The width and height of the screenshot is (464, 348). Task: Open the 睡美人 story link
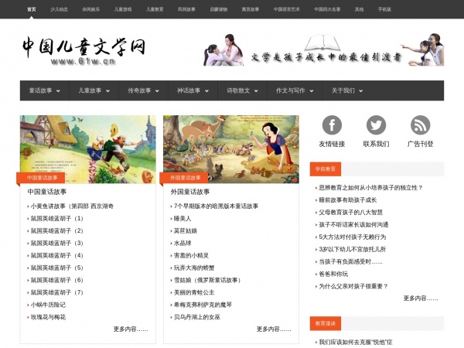pyautogui.click(x=183, y=218)
